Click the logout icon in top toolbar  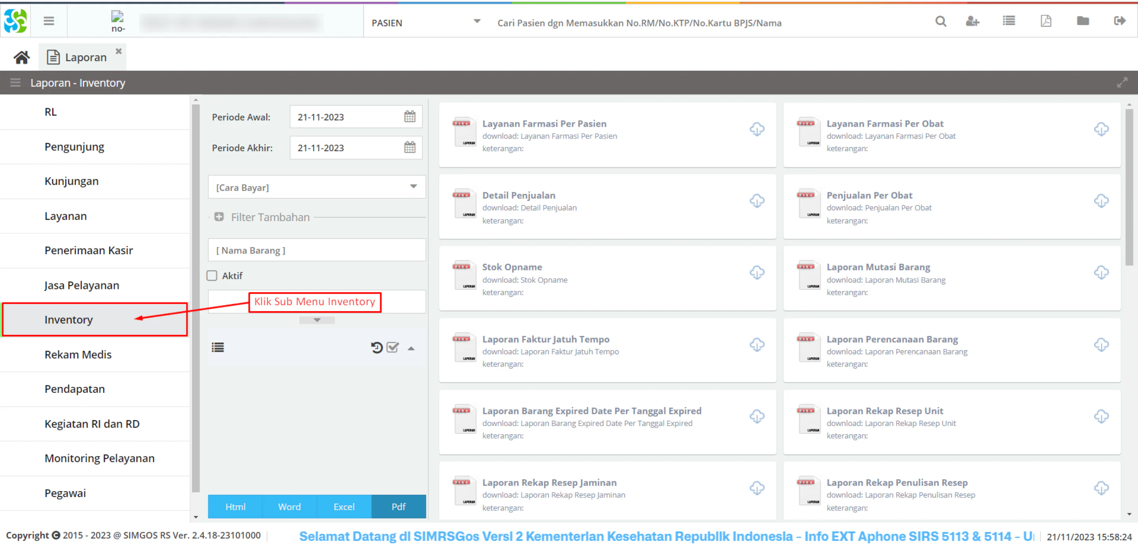point(1119,21)
